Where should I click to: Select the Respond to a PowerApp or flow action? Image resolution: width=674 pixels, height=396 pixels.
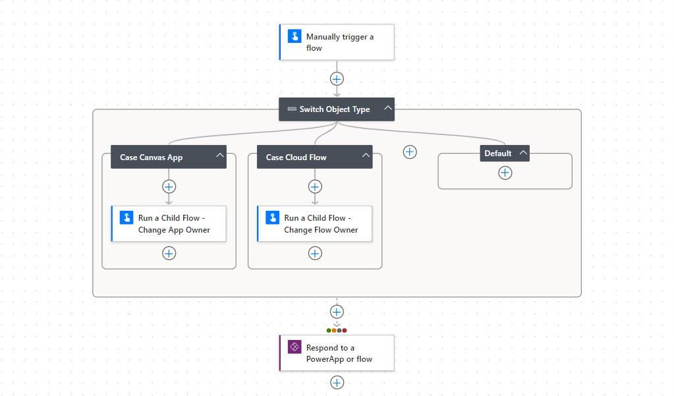(337, 353)
